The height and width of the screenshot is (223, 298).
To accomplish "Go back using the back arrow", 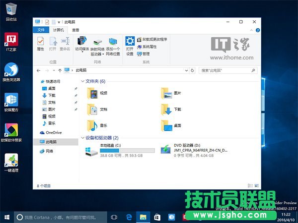I will [x=39, y=70].
